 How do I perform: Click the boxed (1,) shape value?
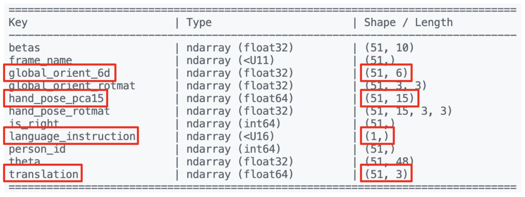377,136
